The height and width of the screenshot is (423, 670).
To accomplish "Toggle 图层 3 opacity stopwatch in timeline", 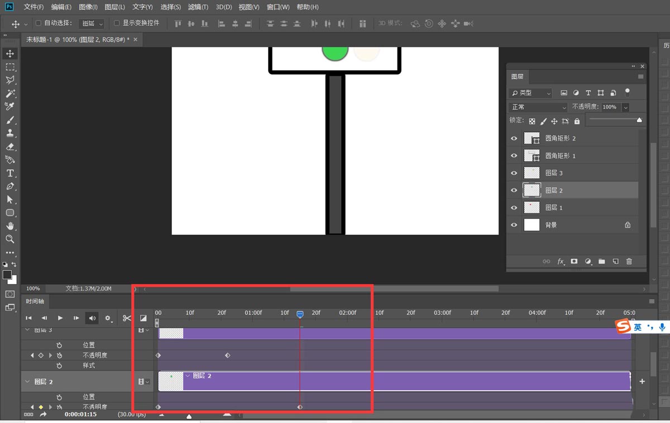I will [x=59, y=355].
